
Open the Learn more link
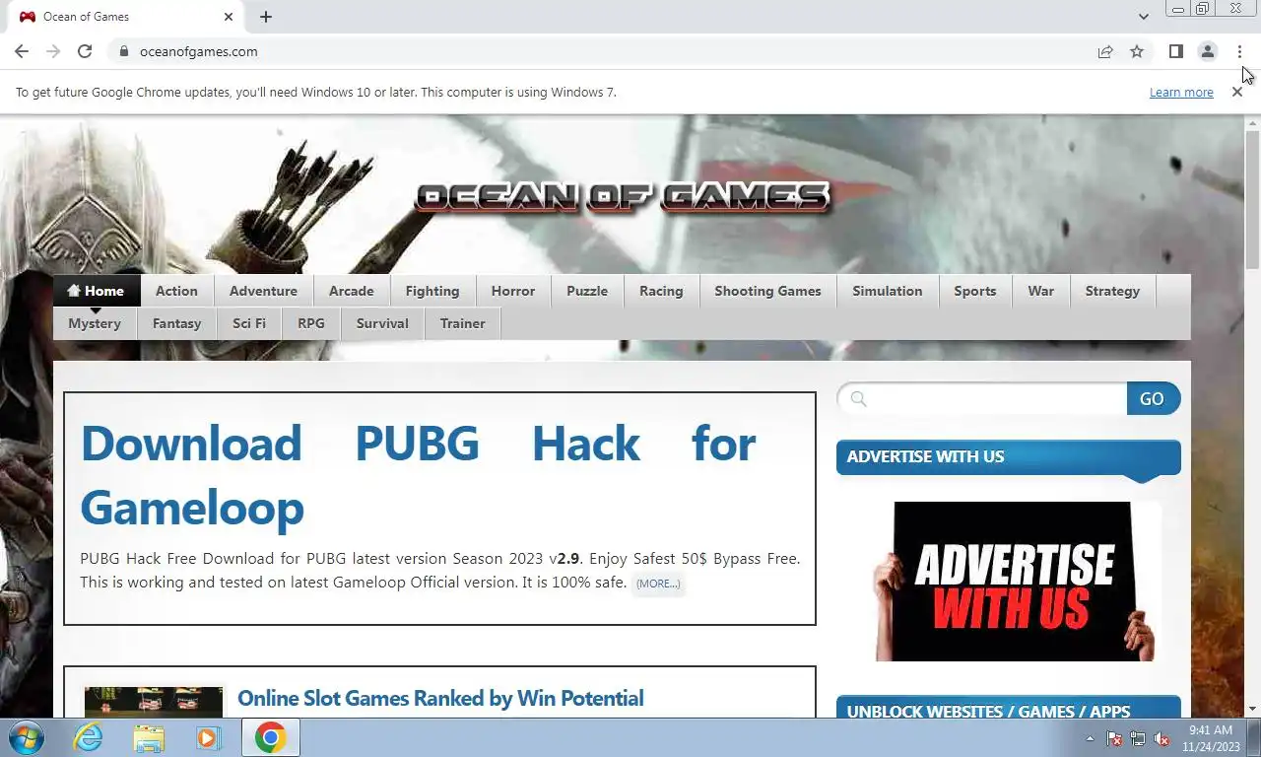(1181, 92)
